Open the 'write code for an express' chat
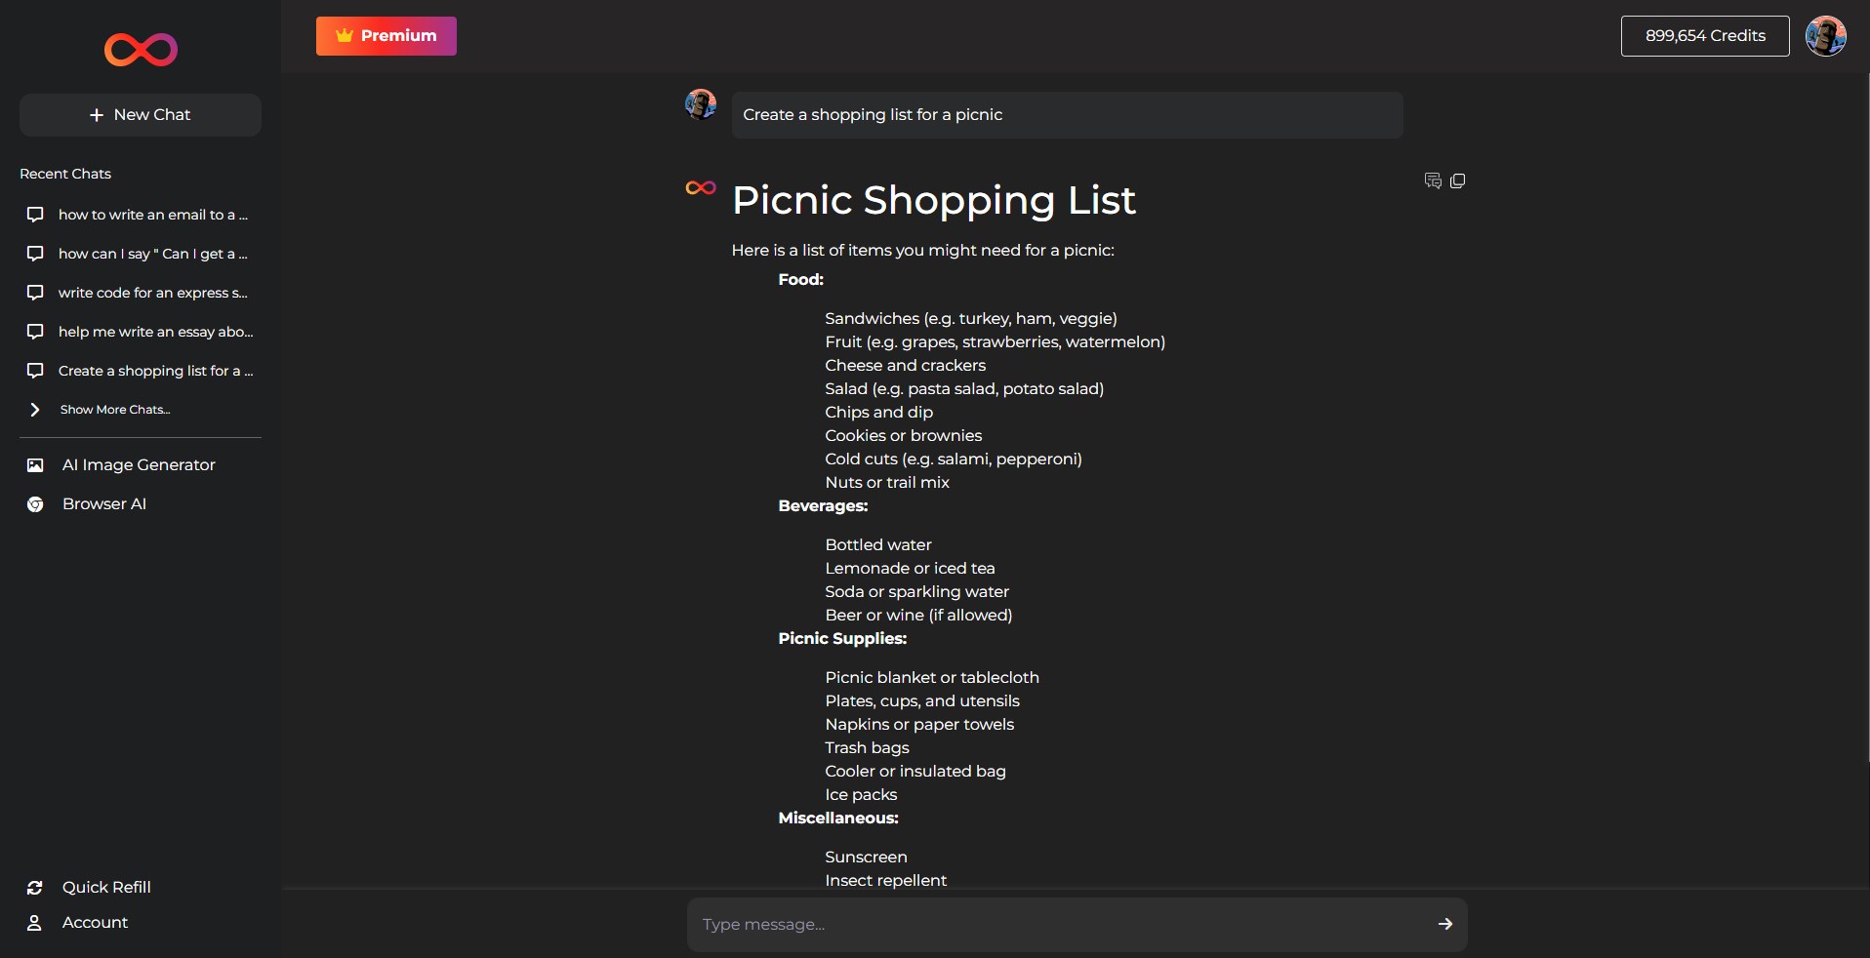 (x=152, y=293)
